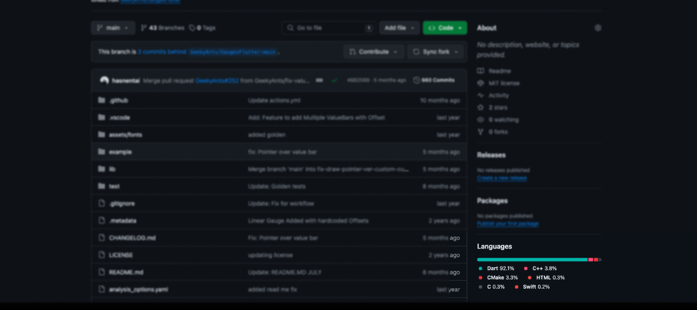Open the 0 forks link

tap(493, 132)
